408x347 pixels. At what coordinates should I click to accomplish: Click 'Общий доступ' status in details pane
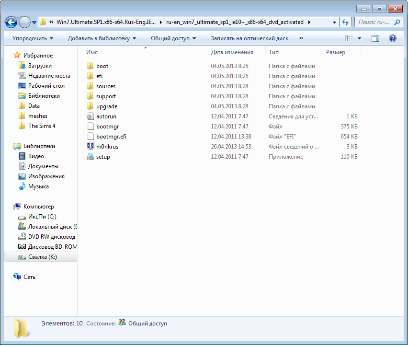147,324
